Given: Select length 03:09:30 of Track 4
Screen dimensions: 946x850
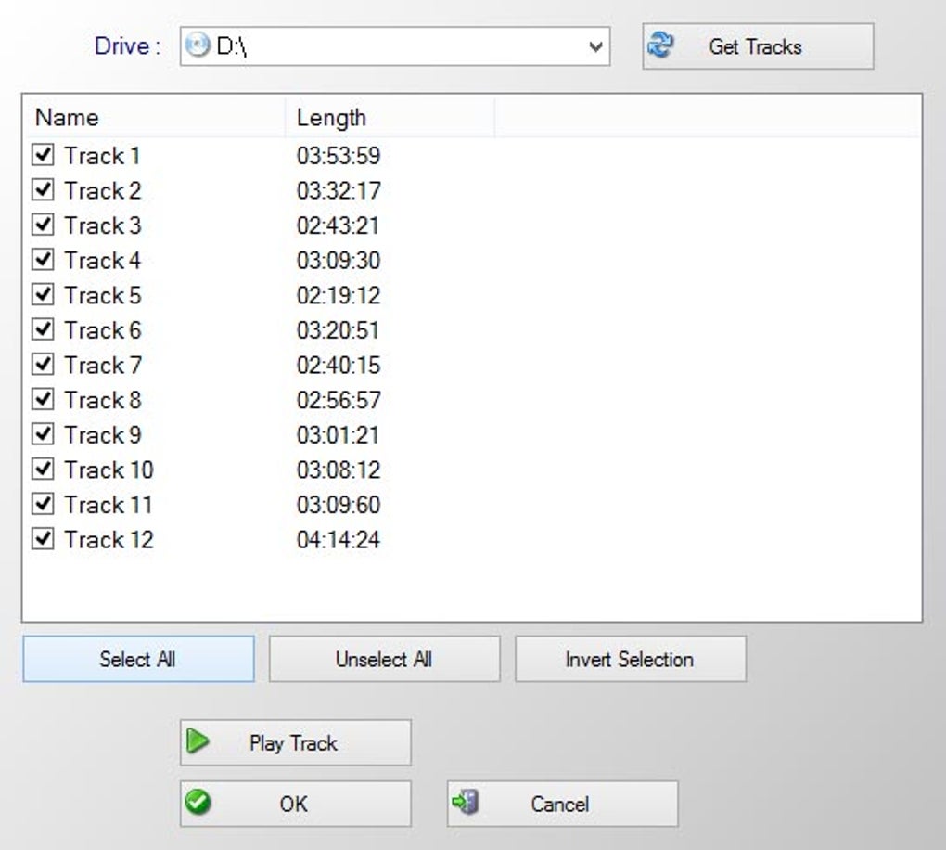Looking at the screenshot, I should click(x=339, y=261).
